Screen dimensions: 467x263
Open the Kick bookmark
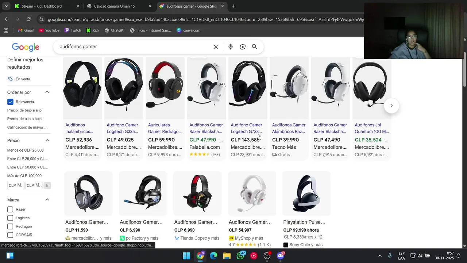tap(93, 30)
